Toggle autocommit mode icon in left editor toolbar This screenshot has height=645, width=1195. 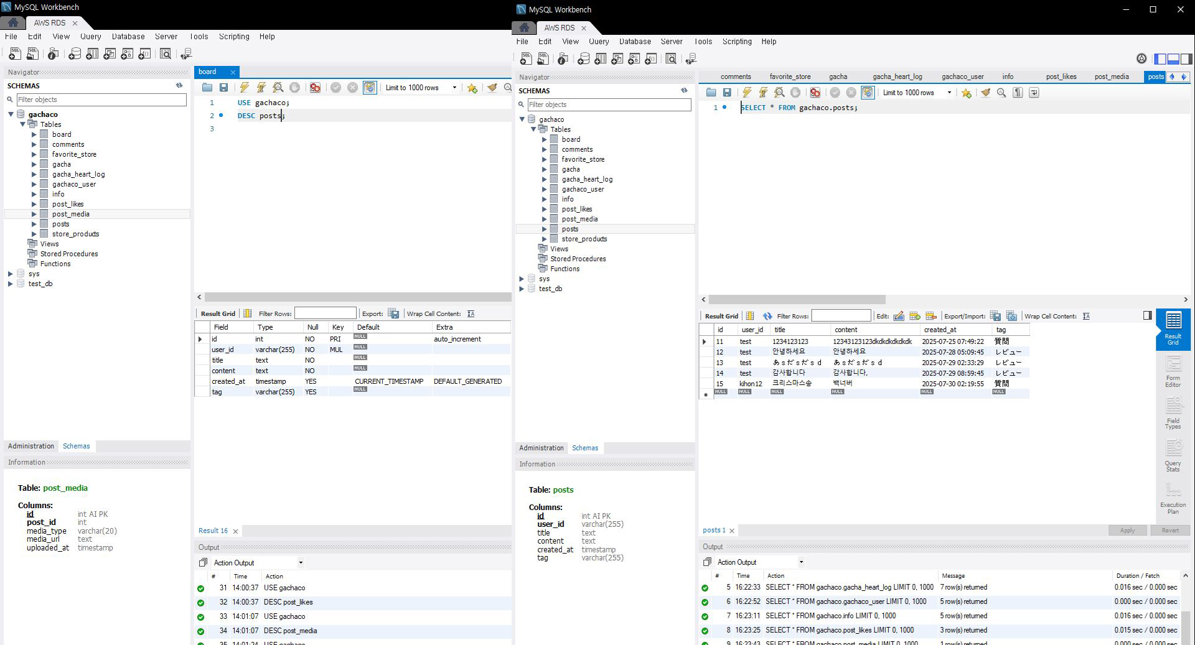[370, 88]
